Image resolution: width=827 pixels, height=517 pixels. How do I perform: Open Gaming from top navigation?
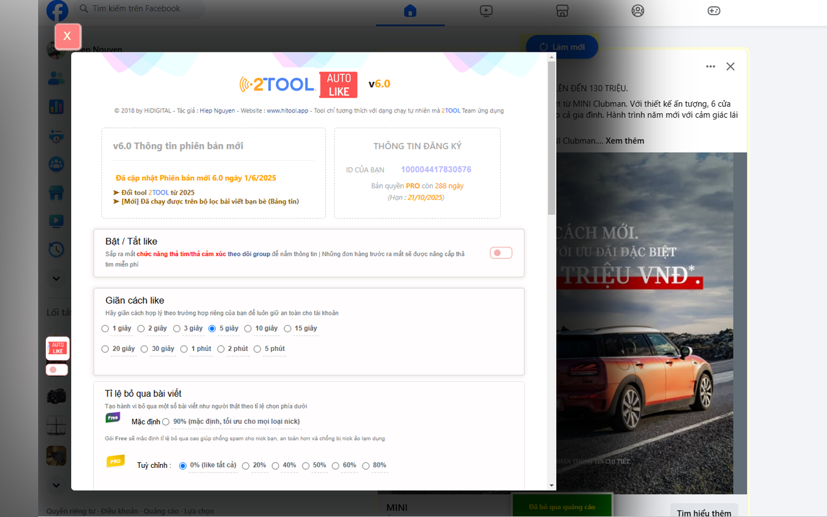pos(714,11)
